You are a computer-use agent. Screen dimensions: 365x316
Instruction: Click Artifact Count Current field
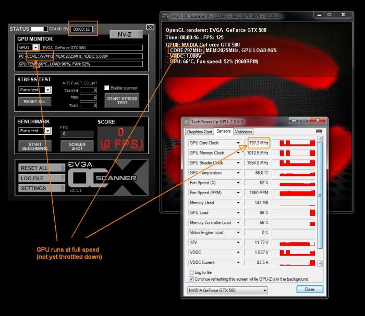click(88, 90)
